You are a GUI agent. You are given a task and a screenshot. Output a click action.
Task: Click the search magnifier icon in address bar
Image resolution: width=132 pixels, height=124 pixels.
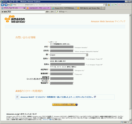point(104,5)
